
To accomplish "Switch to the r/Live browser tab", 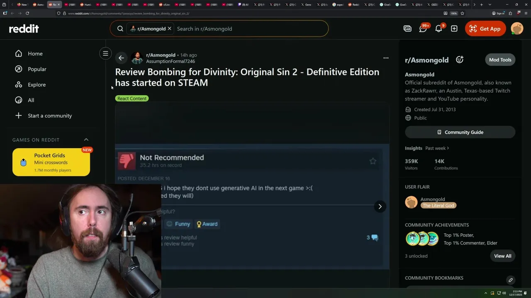I will (165, 5).
